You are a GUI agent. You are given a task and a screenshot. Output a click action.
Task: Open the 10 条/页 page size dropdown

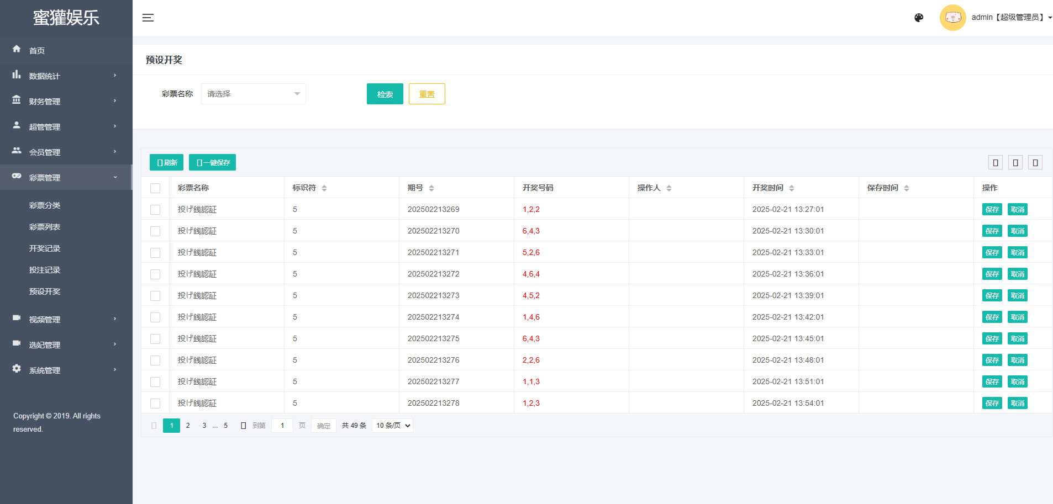tap(393, 426)
